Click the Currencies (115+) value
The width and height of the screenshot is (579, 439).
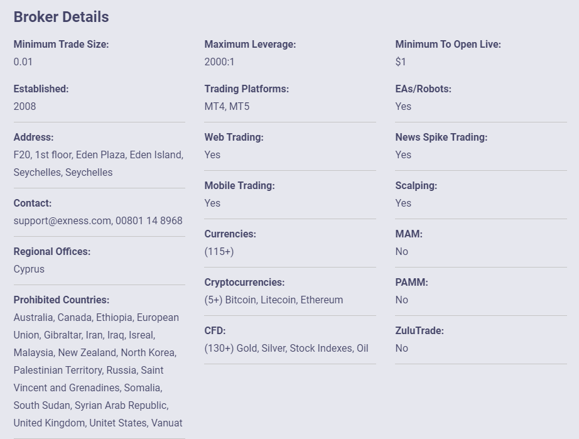click(x=219, y=251)
